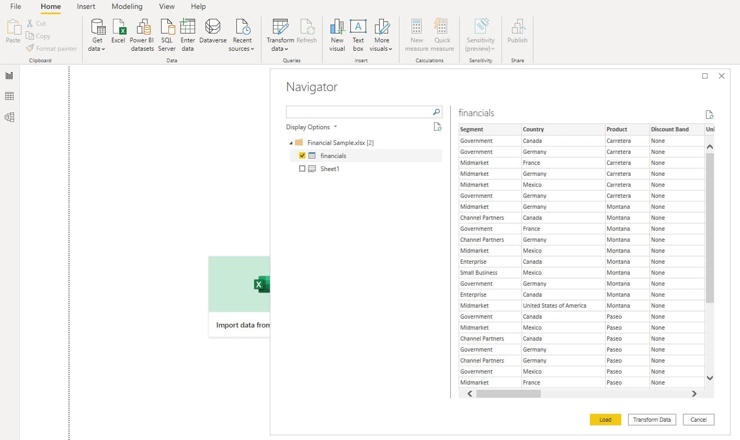
Task: Refresh the Navigator source list
Action: 438,127
